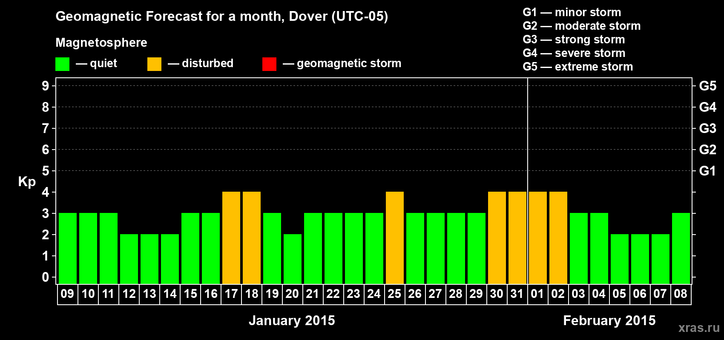Click the date cell 12

pyautogui.click(x=129, y=294)
